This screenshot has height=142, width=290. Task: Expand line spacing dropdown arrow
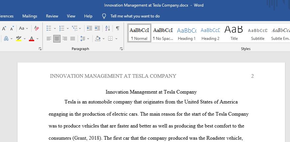[x=88, y=39]
